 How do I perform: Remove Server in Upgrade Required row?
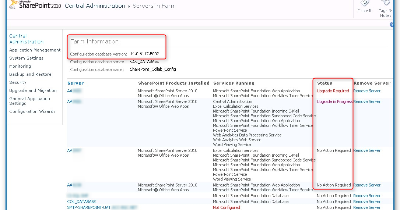pos(367,91)
